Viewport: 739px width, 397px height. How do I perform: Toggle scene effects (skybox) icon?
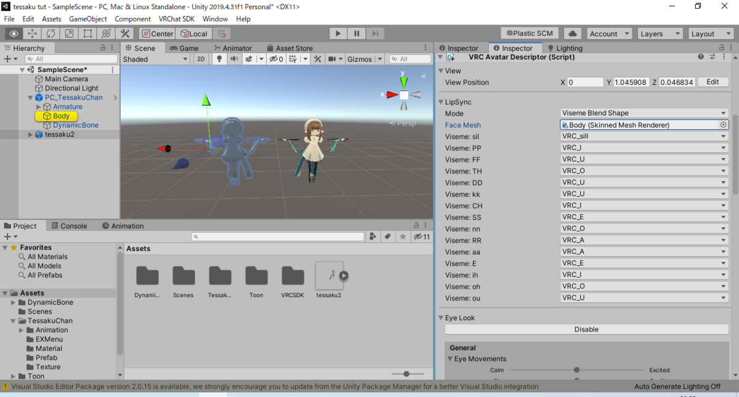249,59
